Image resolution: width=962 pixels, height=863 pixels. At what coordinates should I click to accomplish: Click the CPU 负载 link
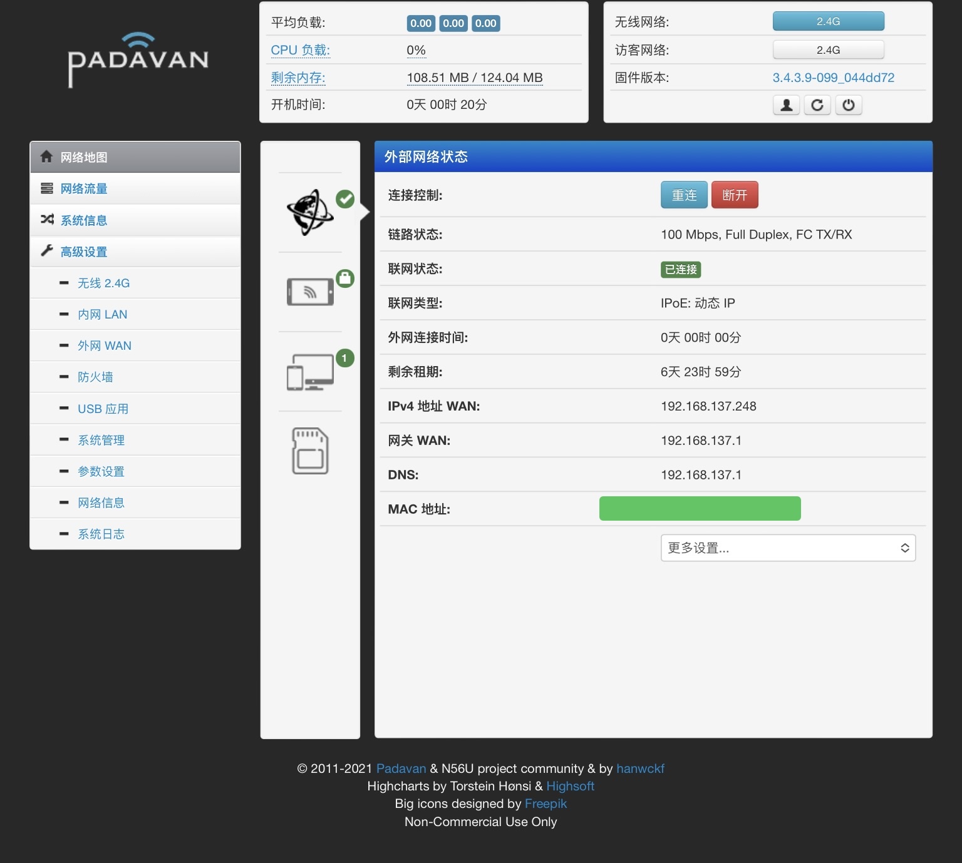pyautogui.click(x=300, y=50)
